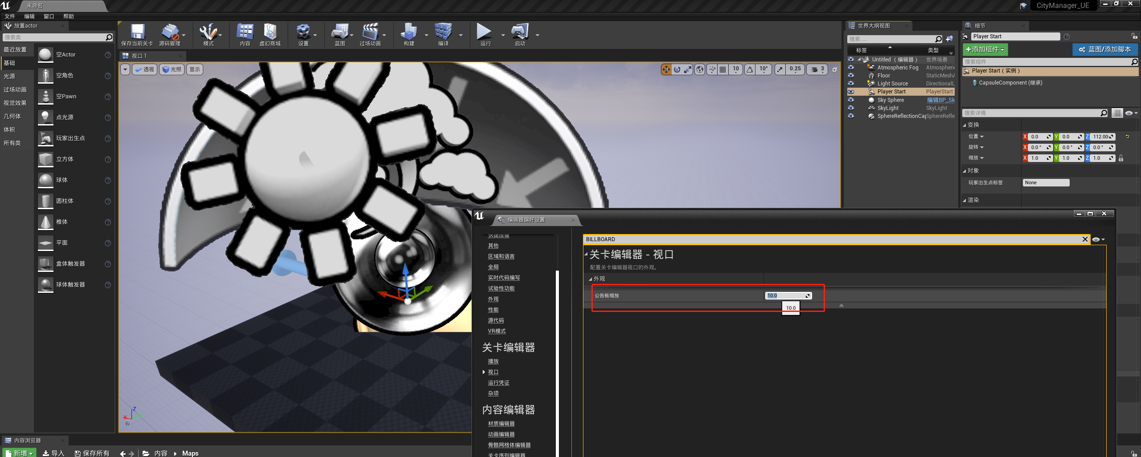Viewport: 1141px width, 457px height.
Task: Open scale snap 0.25 dropdown
Action: tap(795, 69)
